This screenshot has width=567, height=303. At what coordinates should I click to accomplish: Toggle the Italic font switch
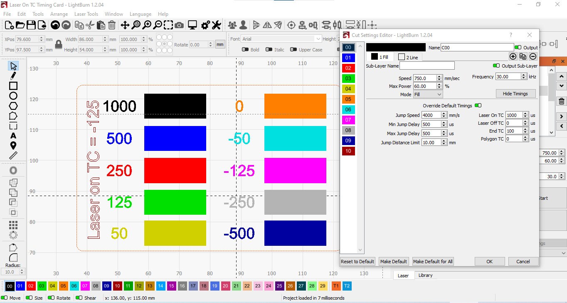[269, 49]
